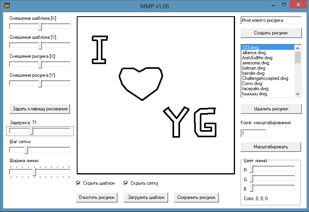Viewport: 309px width, 212px height.
Task: Select alliance.dwg in the file list
Action: point(267,53)
